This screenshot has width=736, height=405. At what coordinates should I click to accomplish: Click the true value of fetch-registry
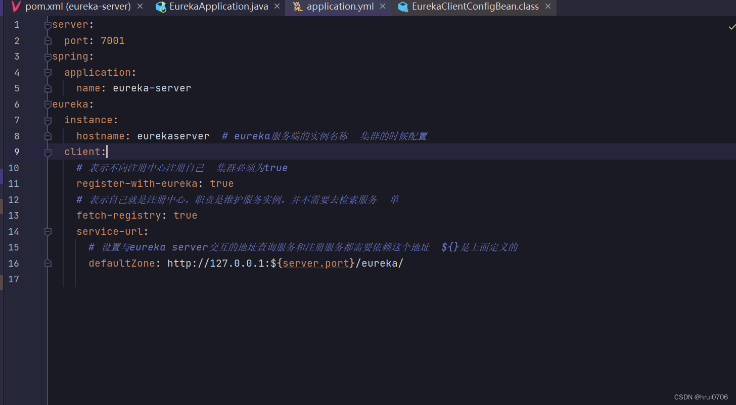pyautogui.click(x=186, y=215)
